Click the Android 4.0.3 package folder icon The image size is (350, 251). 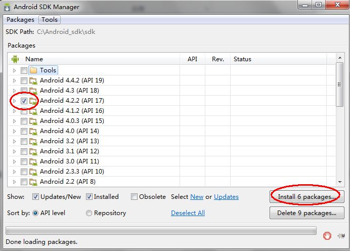[33, 121]
